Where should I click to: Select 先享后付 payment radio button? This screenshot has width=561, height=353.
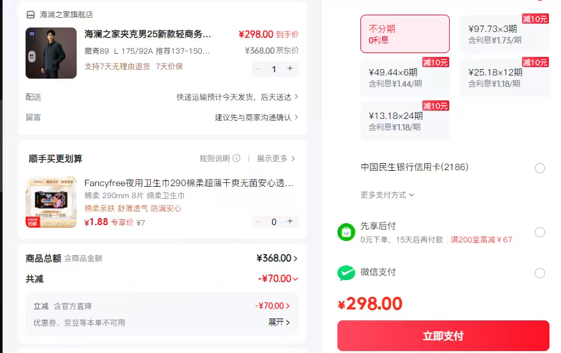coord(540,232)
